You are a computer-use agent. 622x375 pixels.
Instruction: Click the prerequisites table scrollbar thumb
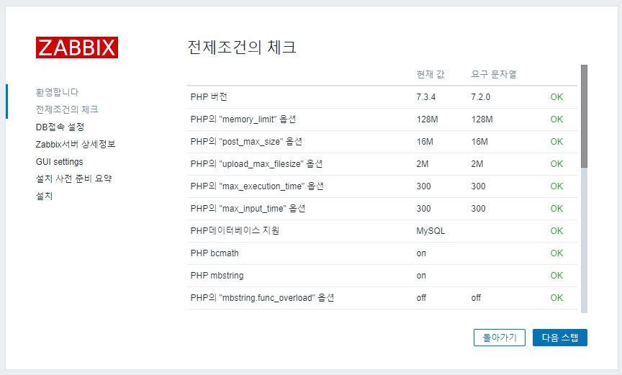coord(584,116)
